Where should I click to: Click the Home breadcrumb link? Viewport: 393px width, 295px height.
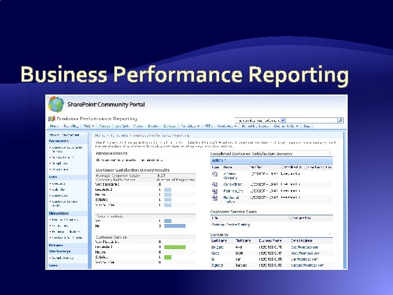tap(100, 135)
